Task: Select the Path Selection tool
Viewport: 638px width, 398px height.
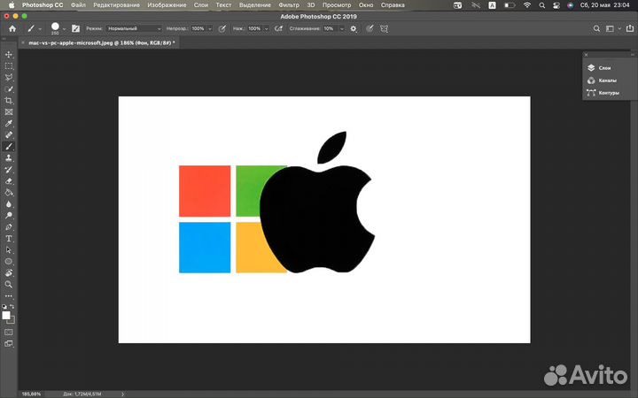Action: tap(9, 249)
